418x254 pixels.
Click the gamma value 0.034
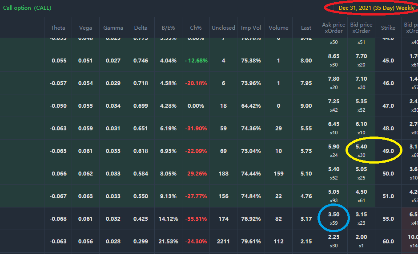pos(113,106)
